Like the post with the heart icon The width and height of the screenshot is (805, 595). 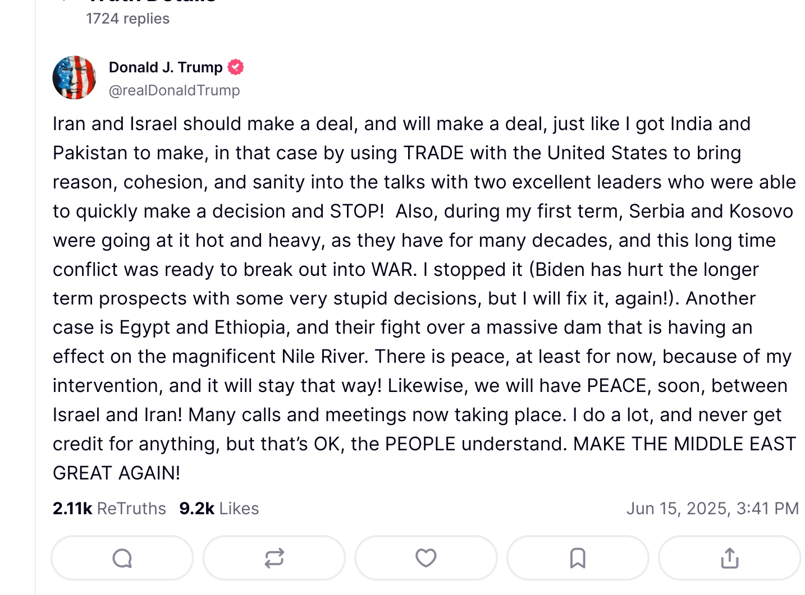coord(426,558)
